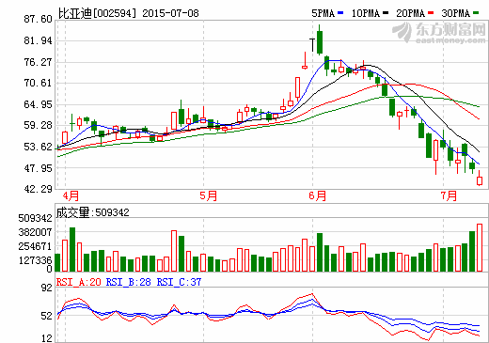Click the last red volume bar
The height and width of the screenshot is (343, 489).
(x=480, y=247)
